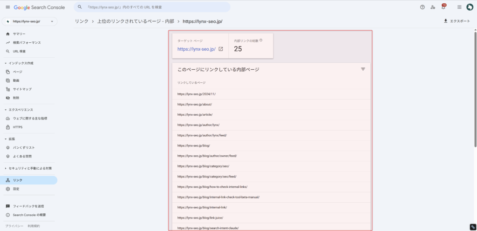Click the manage users icon
Image resolution: width=477 pixels, height=231 pixels.
point(433,7)
